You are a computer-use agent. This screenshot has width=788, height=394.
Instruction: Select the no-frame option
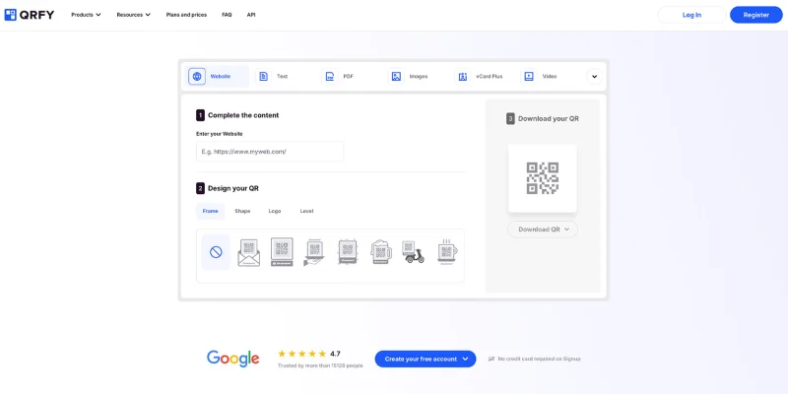[x=216, y=252]
